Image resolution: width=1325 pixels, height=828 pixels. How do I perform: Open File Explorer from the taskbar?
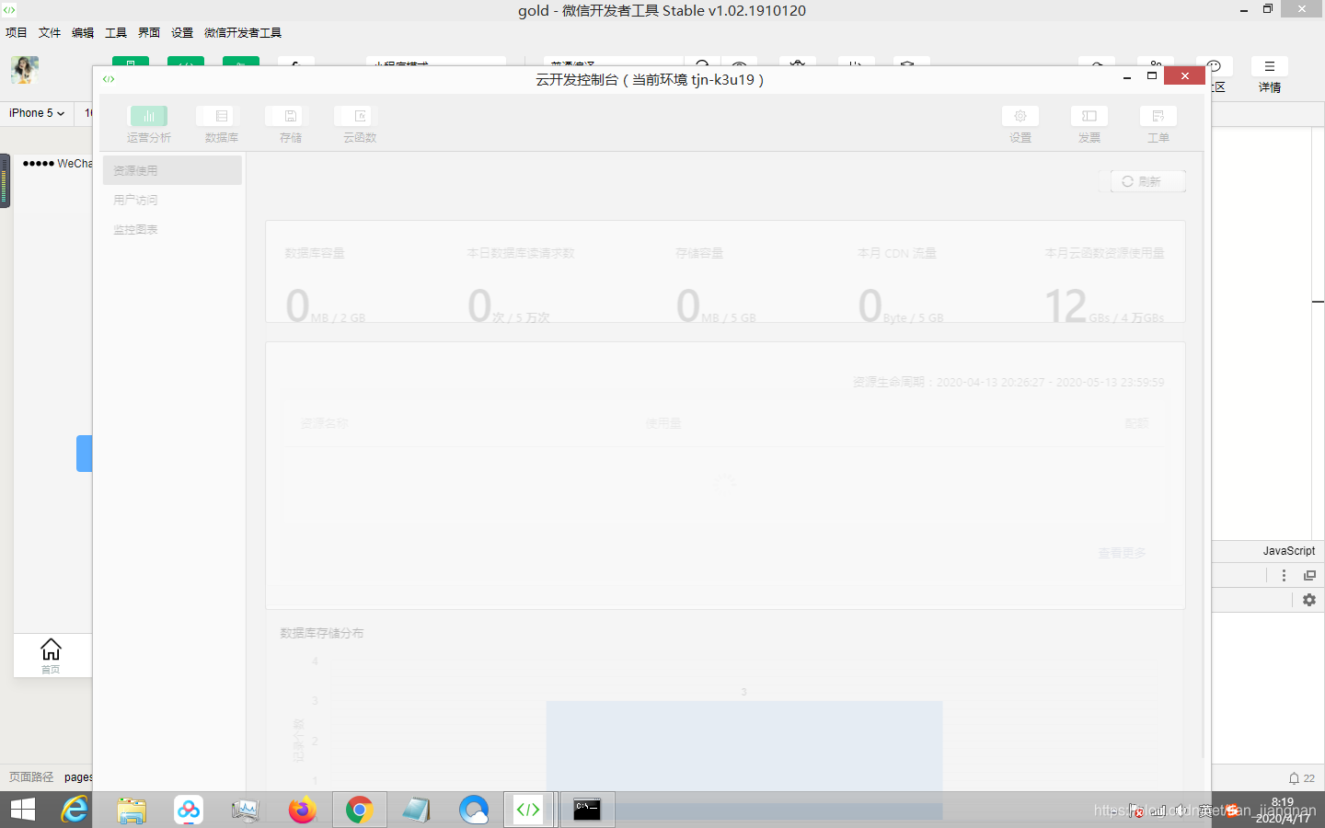(132, 810)
